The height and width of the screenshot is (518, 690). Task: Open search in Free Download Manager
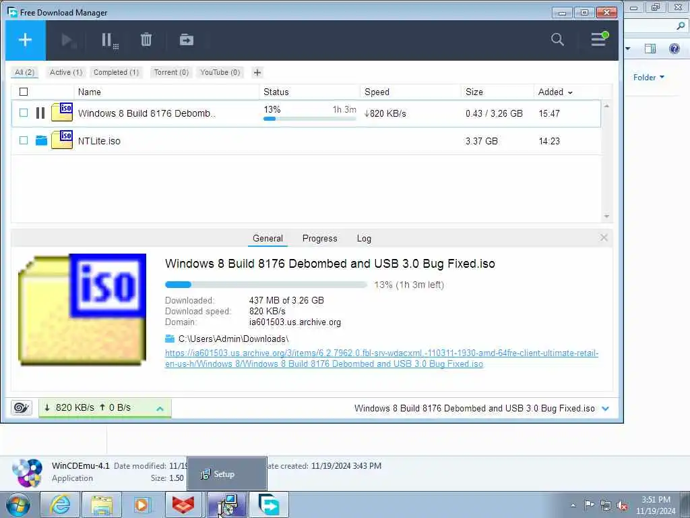[x=557, y=40]
